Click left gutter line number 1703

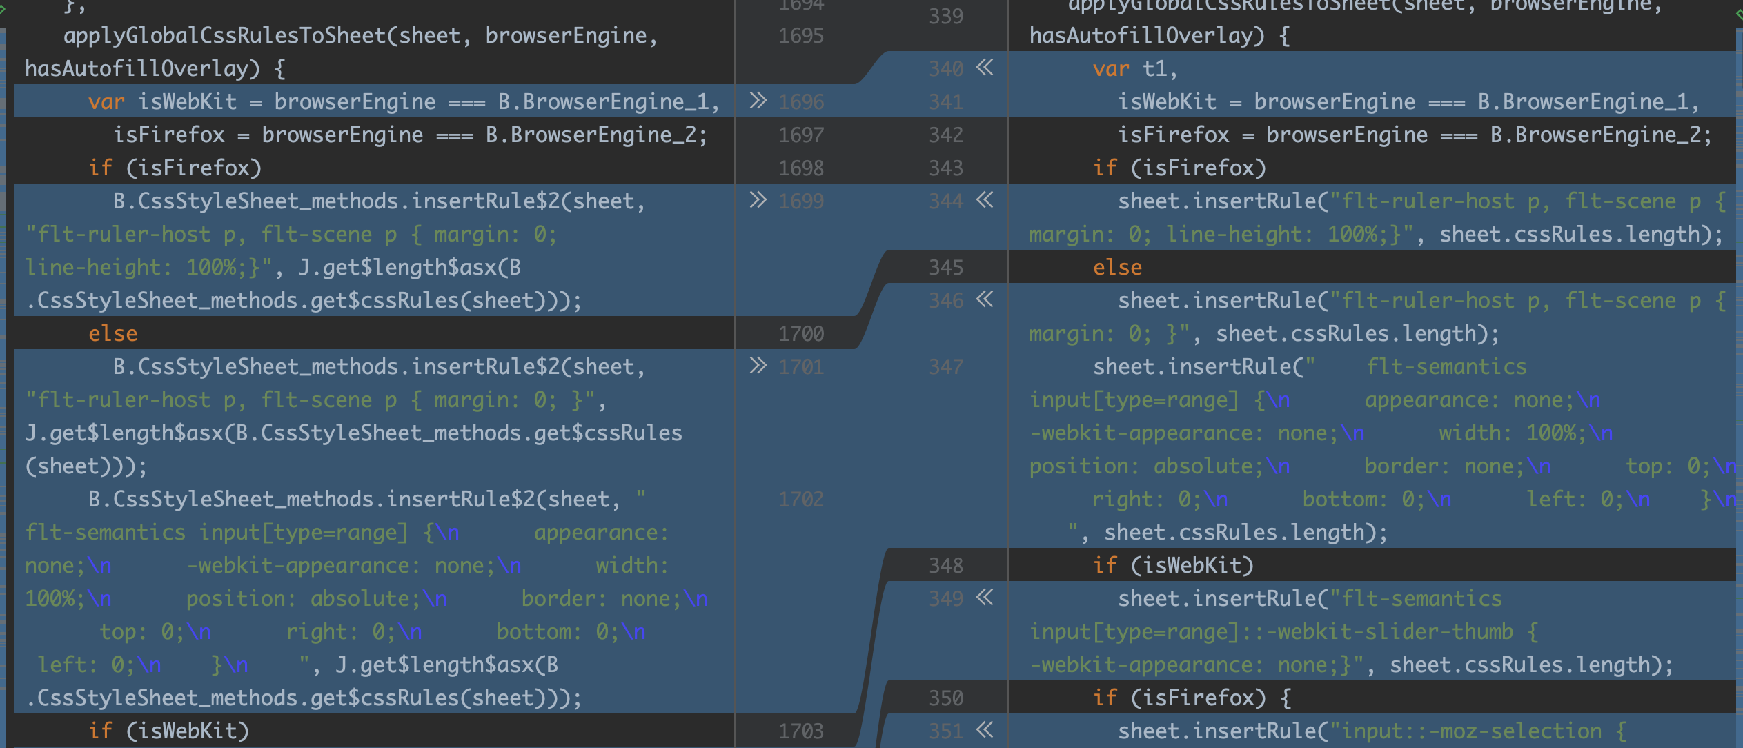pyautogui.click(x=800, y=731)
